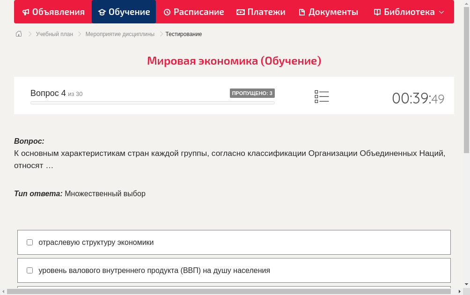This screenshot has height=295, width=470.
Task: Open the Платежи section
Action: click(260, 12)
